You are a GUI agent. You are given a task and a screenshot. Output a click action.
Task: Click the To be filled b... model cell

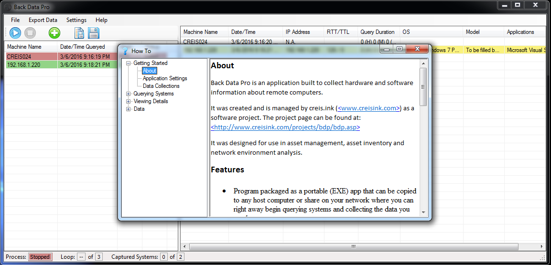484,50
